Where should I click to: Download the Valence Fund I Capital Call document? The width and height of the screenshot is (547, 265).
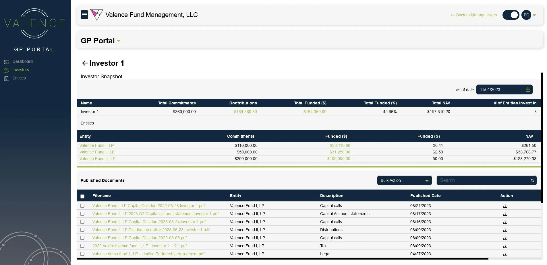click(x=505, y=206)
